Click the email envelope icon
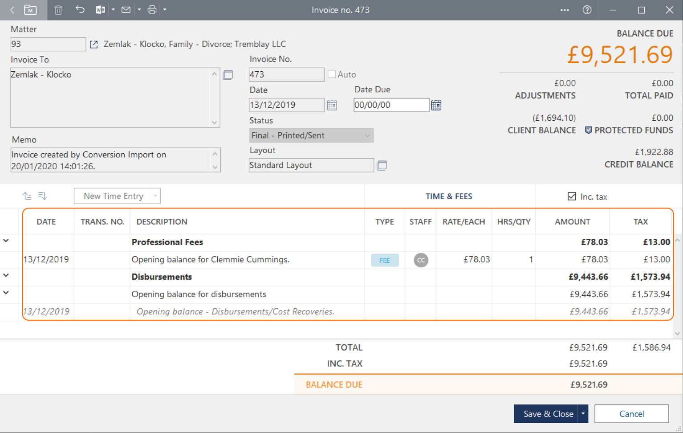 coord(126,10)
